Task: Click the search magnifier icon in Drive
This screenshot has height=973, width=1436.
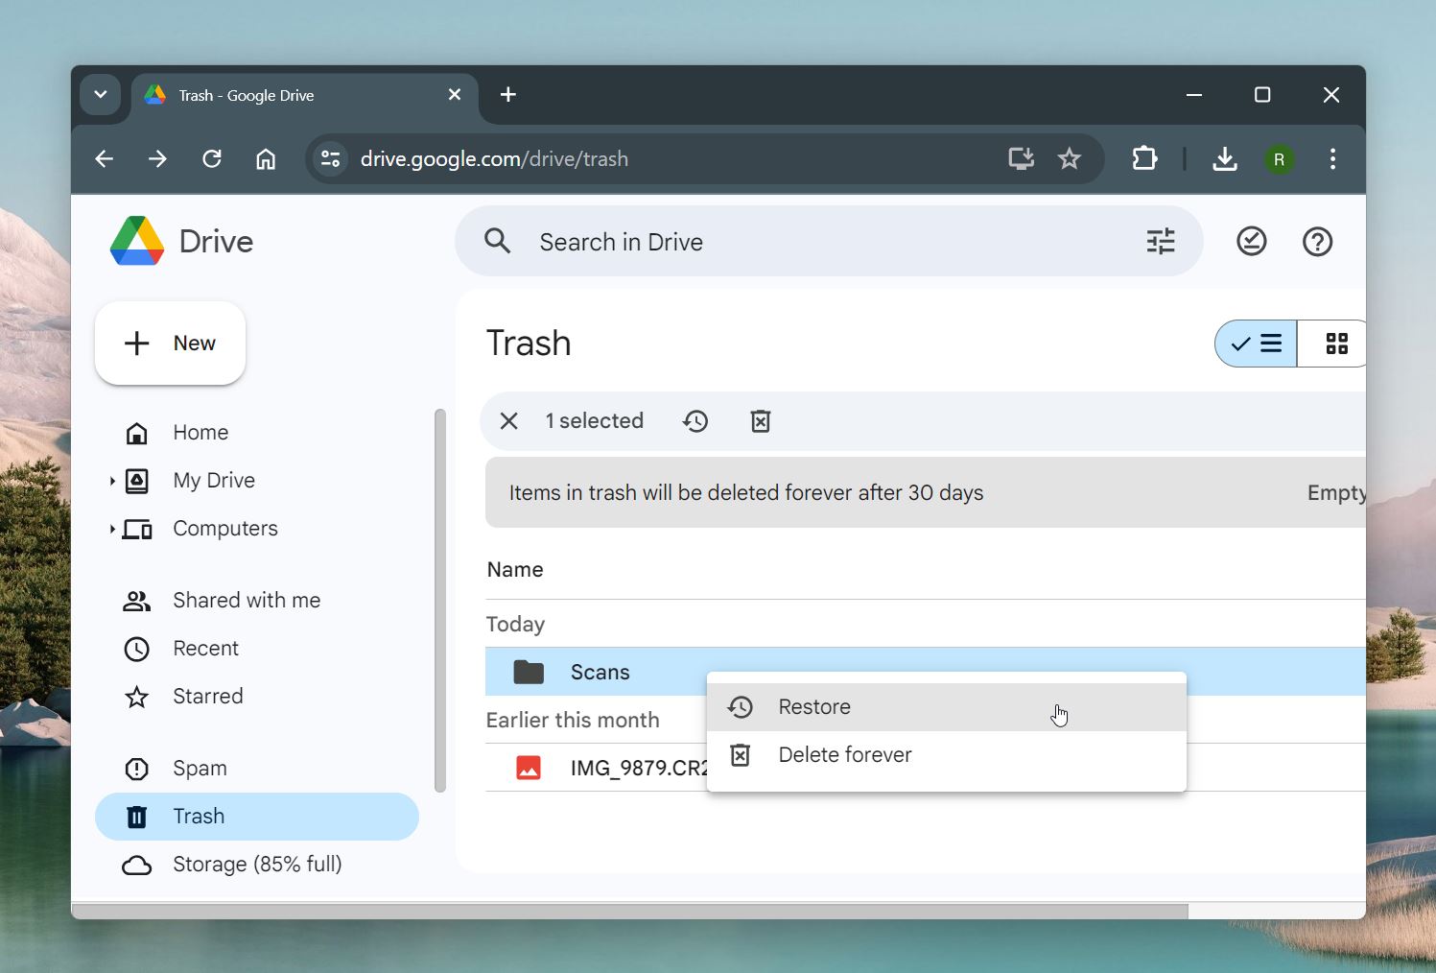Action: tap(497, 241)
